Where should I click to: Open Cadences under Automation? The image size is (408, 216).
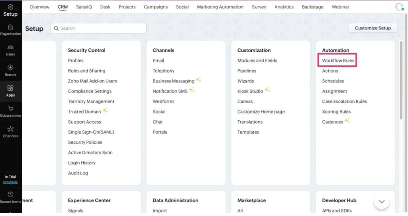333,122
